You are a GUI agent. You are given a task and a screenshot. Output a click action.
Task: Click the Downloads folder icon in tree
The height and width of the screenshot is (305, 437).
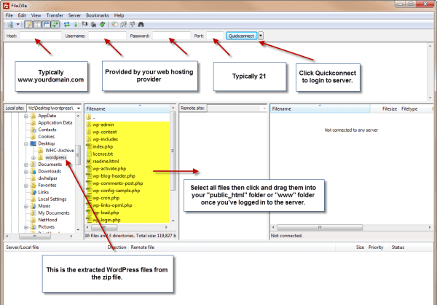tap(34, 171)
